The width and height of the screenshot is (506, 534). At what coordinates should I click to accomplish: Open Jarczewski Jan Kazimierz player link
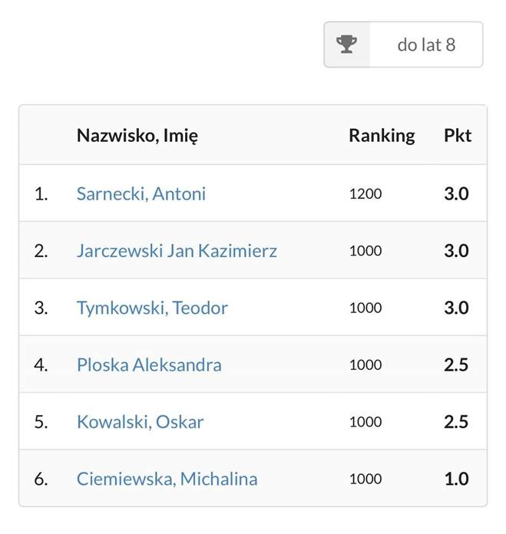pyautogui.click(x=177, y=251)
